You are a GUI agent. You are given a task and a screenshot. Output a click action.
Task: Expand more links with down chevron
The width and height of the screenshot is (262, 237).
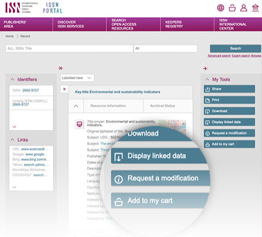click(x=14, y=187)
